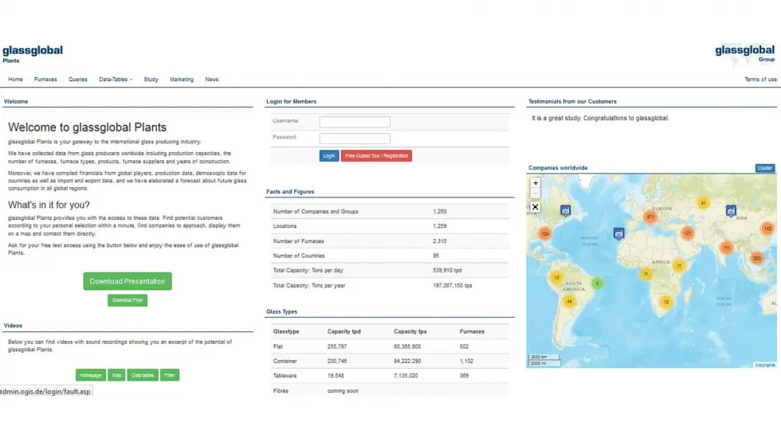Click the Download Presentation button
The image size is (781, 446).
click(x=128, y=281)
